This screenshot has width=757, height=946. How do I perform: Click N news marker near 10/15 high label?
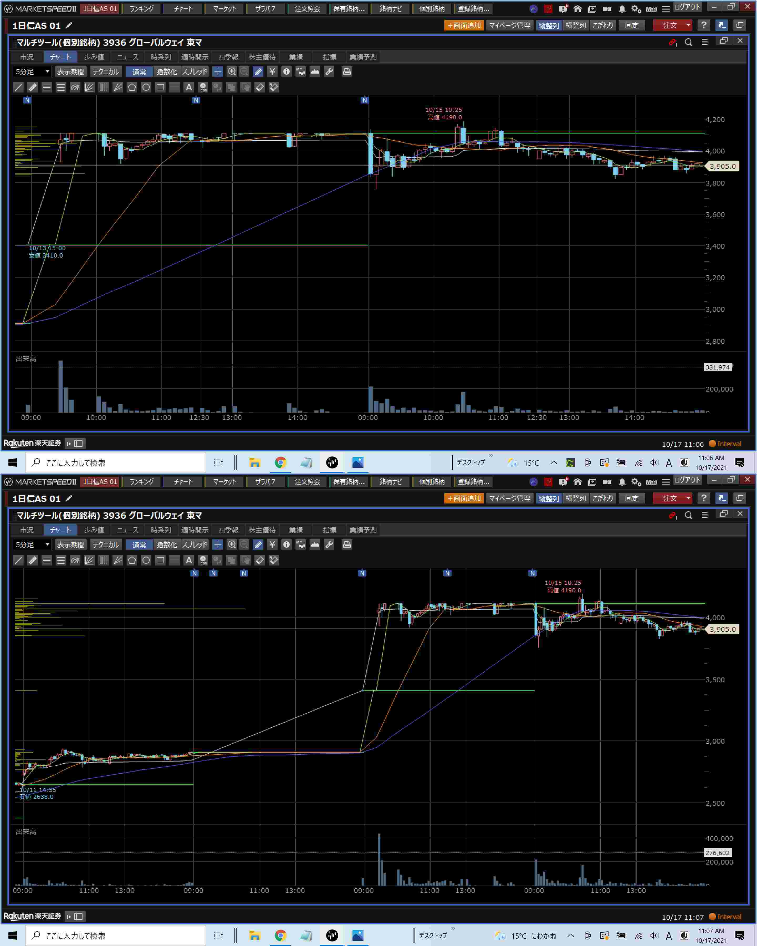click(x=532, y=573)
